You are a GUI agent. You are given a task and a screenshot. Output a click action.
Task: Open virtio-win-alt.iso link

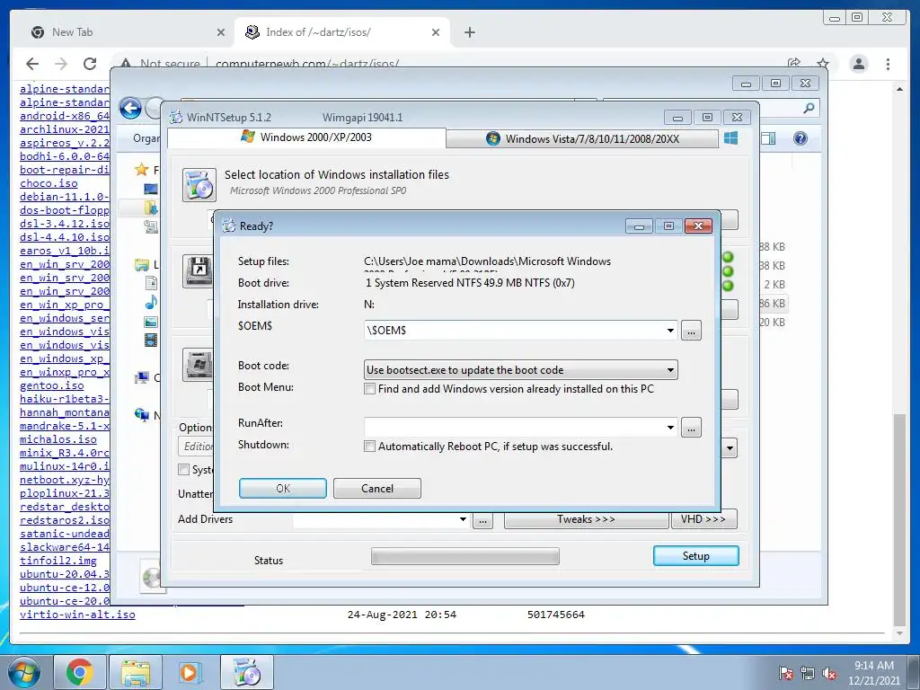coord(77,615)
